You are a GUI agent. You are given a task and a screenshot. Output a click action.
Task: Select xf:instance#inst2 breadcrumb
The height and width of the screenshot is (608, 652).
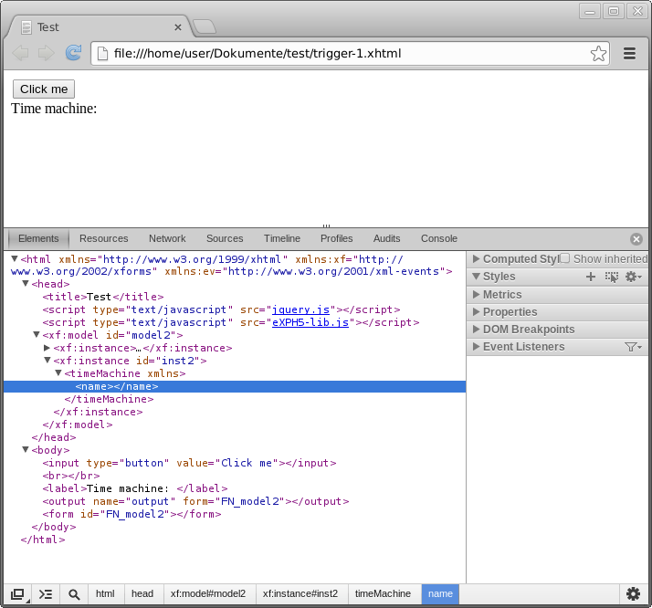[x=300, y=594]
